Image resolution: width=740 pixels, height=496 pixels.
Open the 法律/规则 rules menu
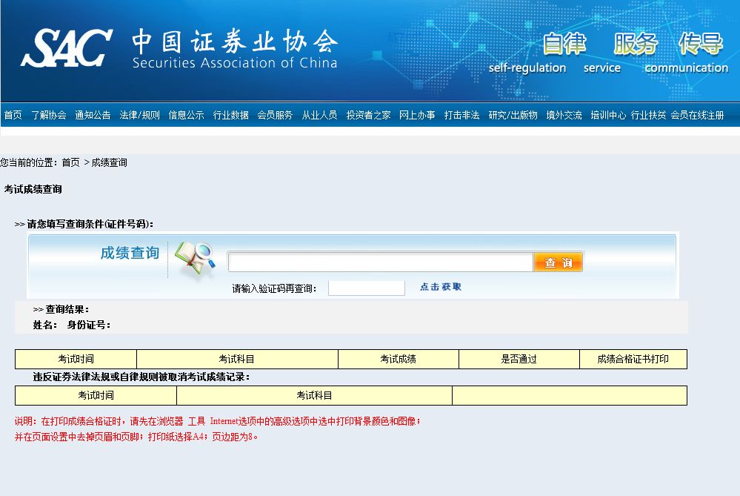140,115
